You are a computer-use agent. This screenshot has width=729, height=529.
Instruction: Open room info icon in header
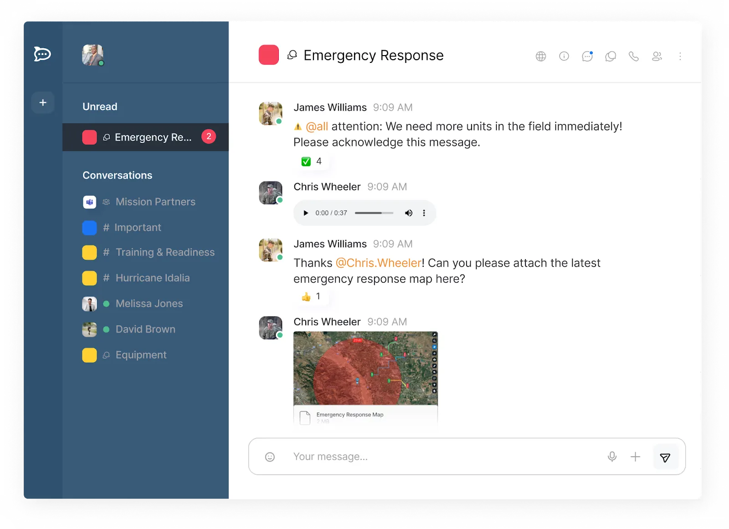[564, 56]
